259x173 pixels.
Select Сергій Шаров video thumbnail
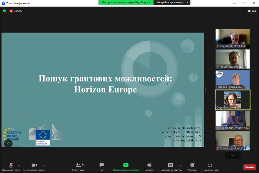click(232, 59)
